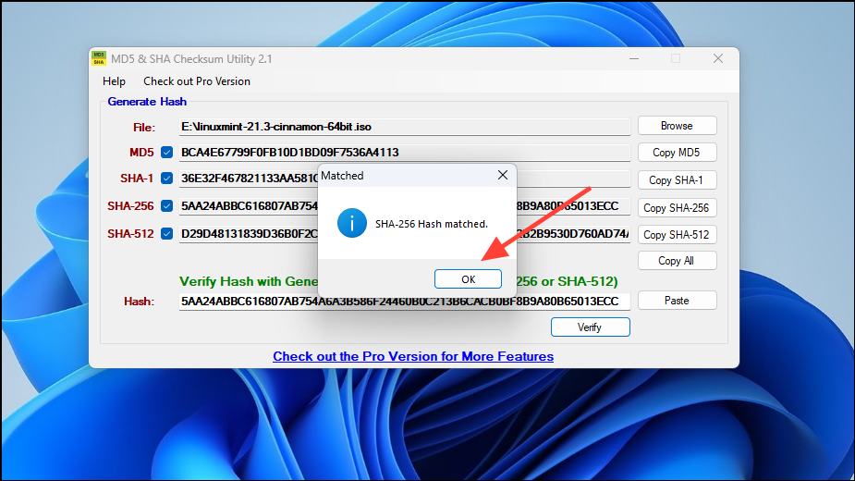Click the 'SHA-256 Hash matched.' message text
Viewport: 855px width, 481px height.
pos(432,224)
